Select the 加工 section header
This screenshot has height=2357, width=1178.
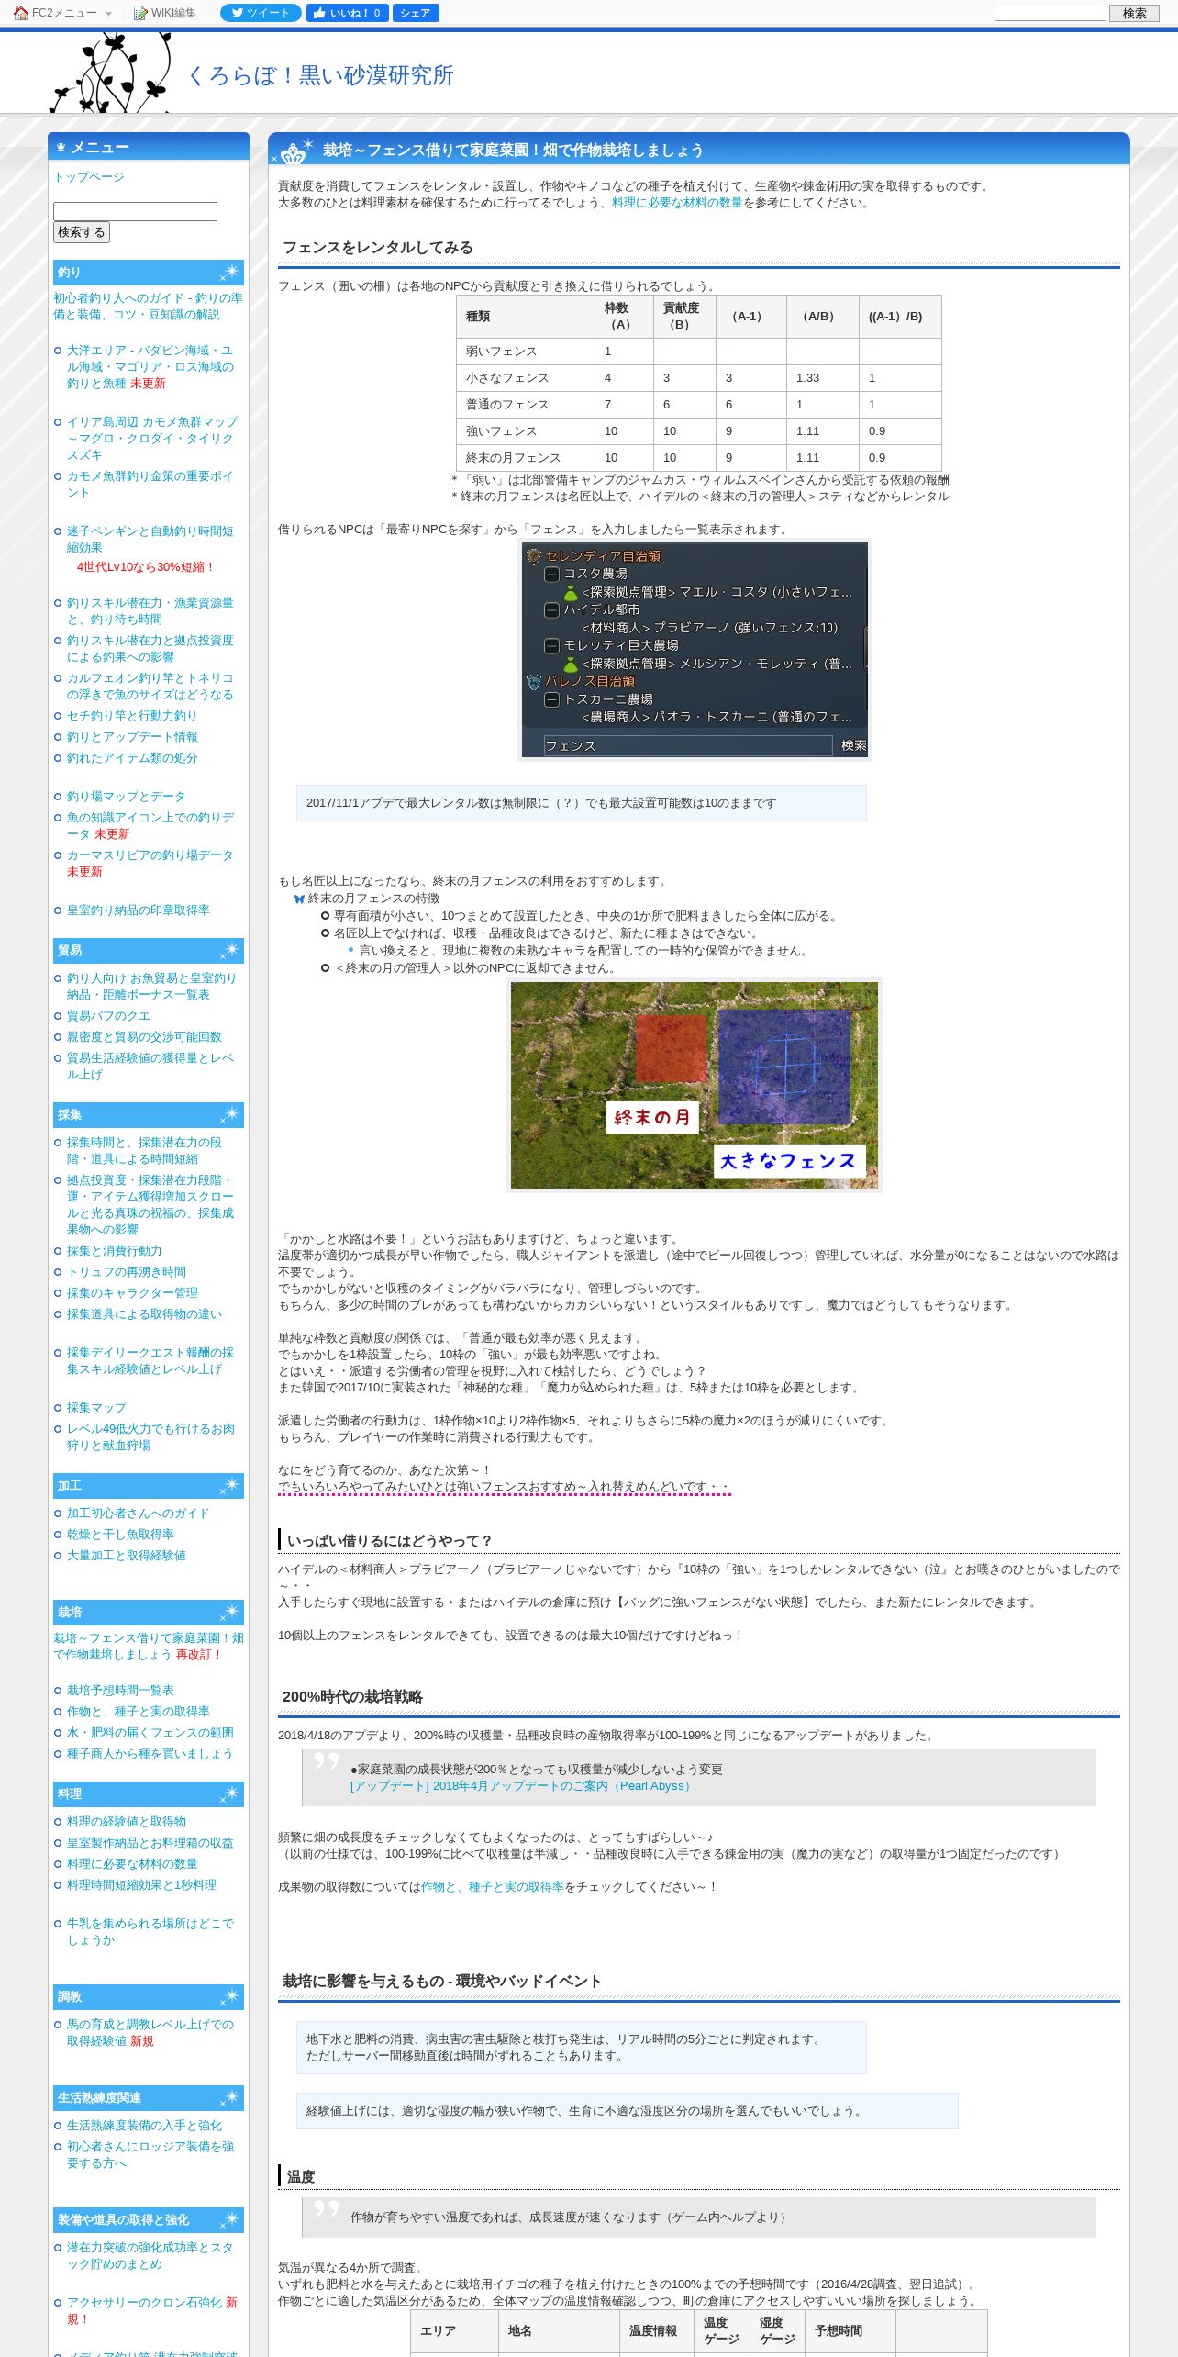tap(149, 1485)
